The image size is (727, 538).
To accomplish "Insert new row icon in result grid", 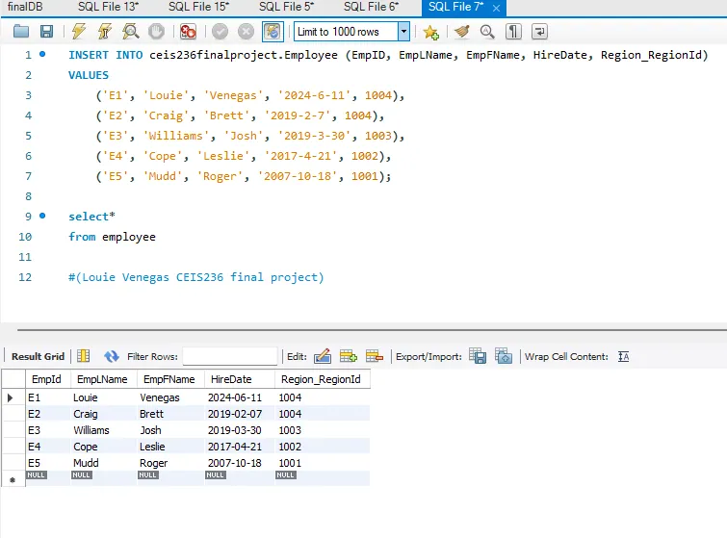I will tap(349, 356).
